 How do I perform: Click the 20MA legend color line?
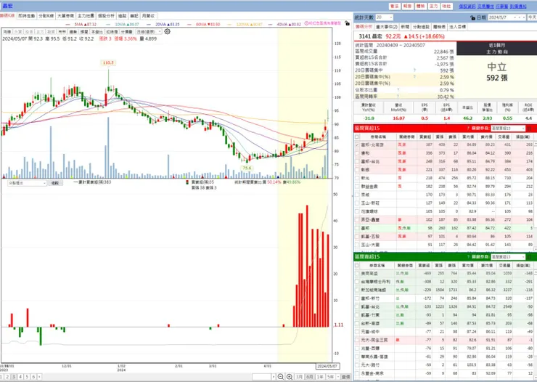148,24
